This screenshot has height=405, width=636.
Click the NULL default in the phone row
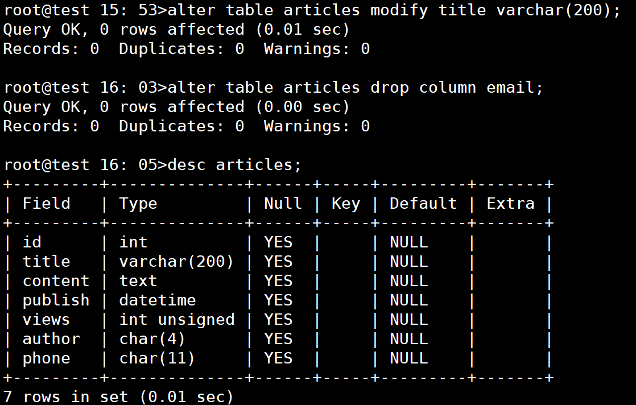tap(409, 358)
